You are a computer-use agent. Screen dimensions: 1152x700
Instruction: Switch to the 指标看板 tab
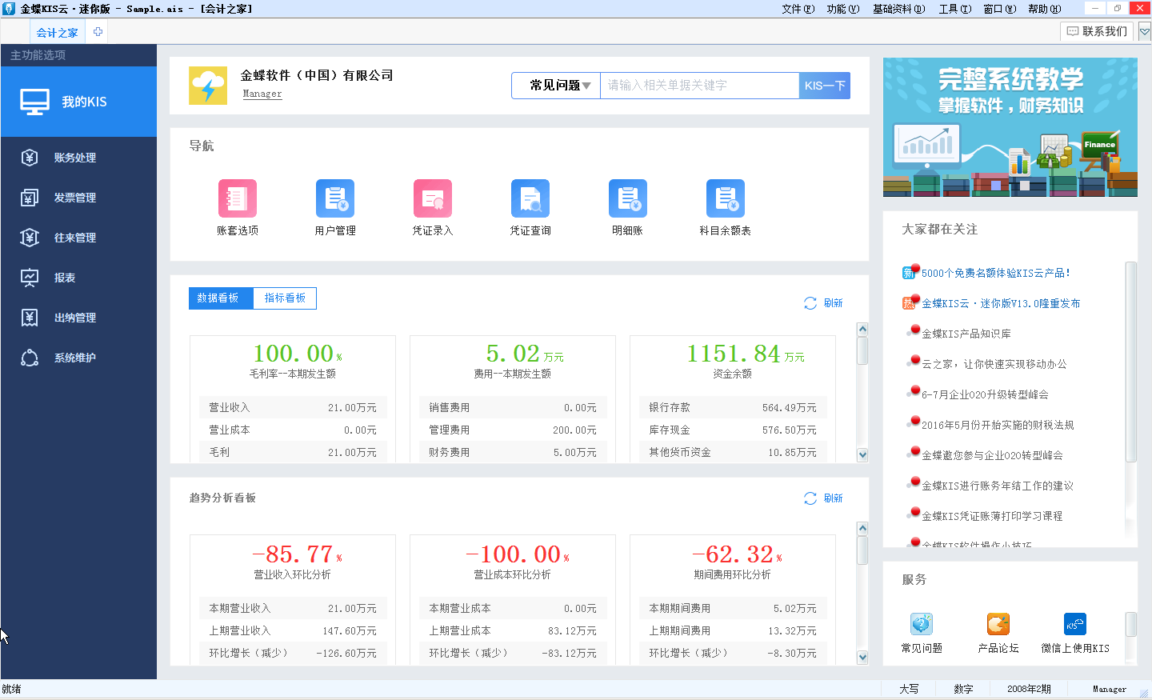pyautogui.click(x=285, y=298)
